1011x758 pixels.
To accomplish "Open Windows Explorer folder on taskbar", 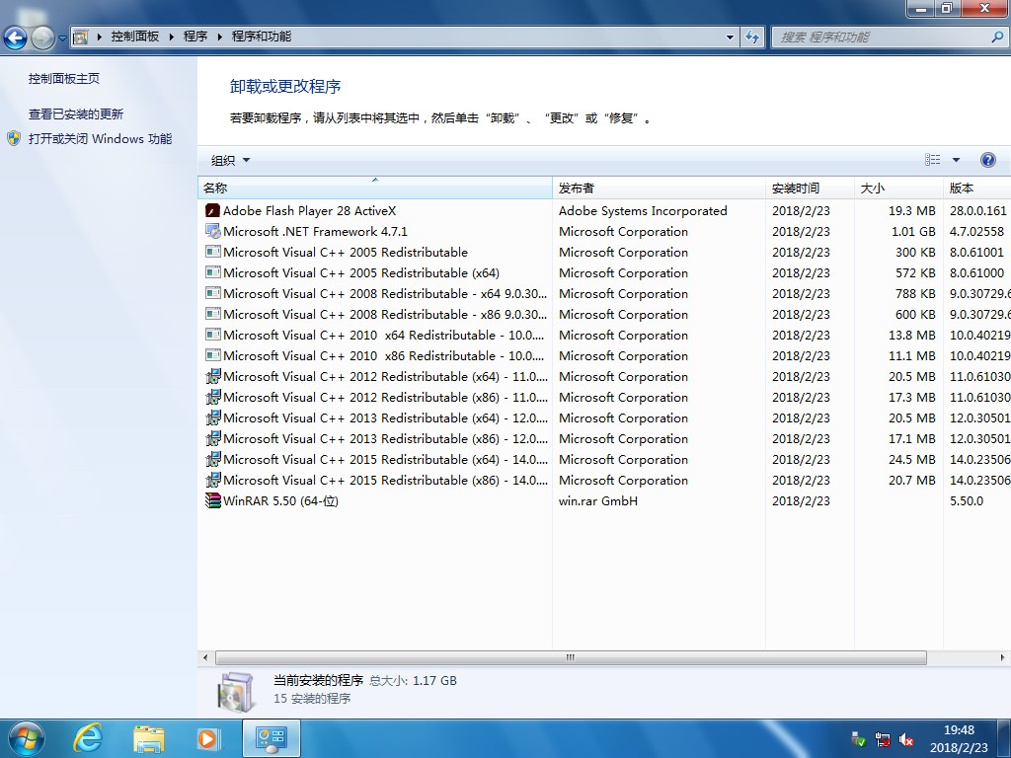I will [148, 738].
